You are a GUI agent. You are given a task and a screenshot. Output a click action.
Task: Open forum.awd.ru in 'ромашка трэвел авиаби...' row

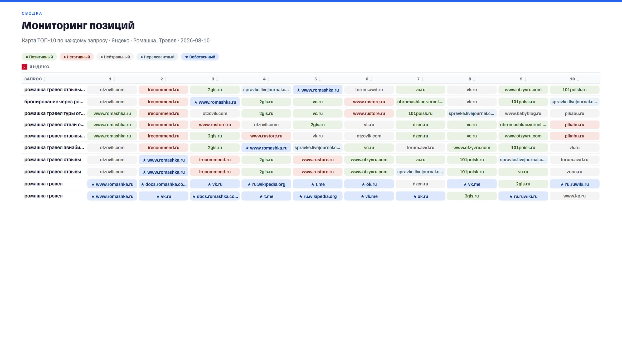tap(420, 148)
